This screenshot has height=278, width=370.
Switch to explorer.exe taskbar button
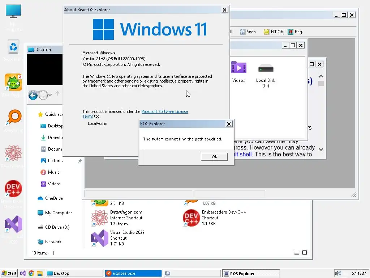pyautogui.click(x=133, y=273)
